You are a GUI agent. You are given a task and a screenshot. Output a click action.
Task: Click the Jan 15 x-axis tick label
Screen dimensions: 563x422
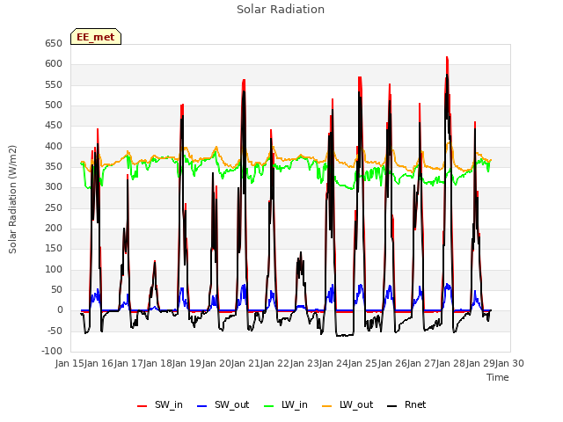[70, 363]
